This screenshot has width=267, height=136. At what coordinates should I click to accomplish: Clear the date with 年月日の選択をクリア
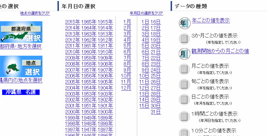tap(146, 13)
